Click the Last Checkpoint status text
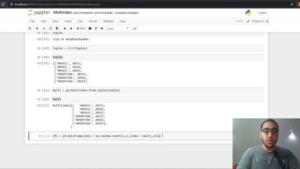This screenshot has height=169, width=300. [93, 13]
